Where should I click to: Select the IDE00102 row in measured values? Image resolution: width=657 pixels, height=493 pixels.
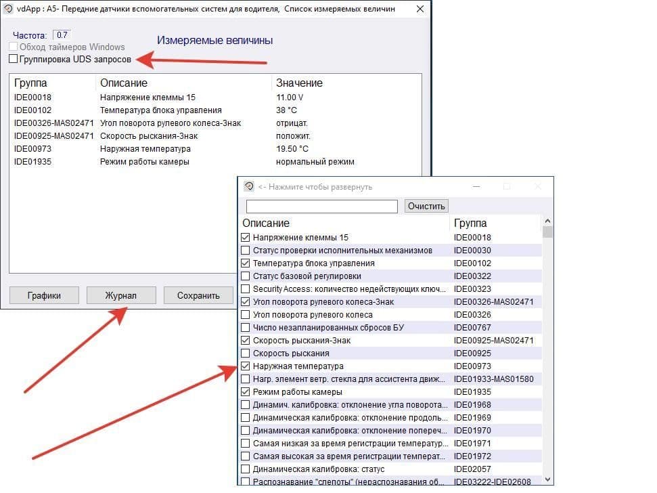coord(215,110)
